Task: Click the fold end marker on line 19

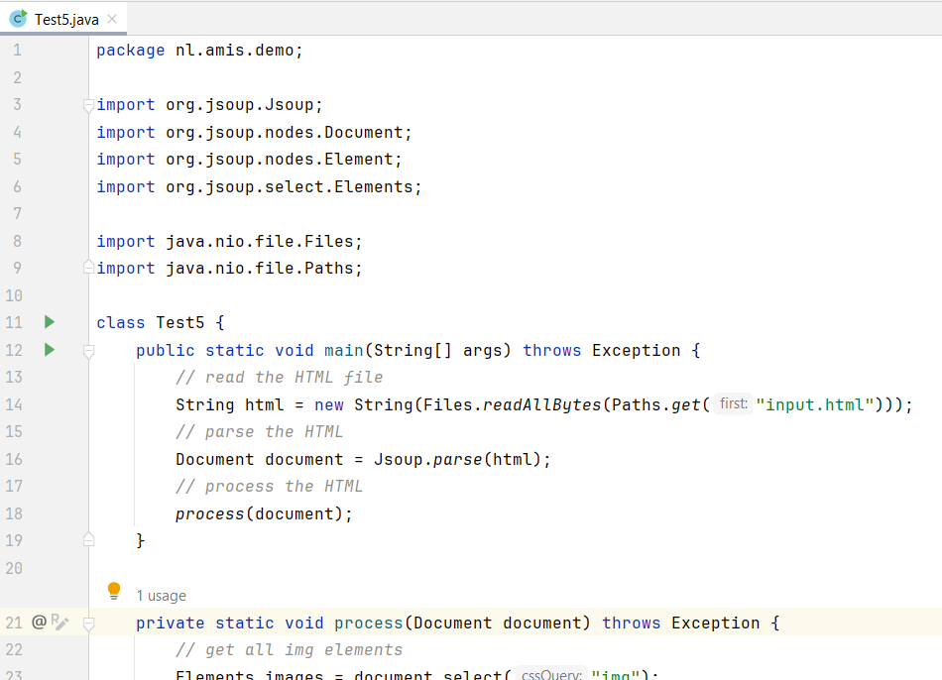Action: click(x=88, y=540)
